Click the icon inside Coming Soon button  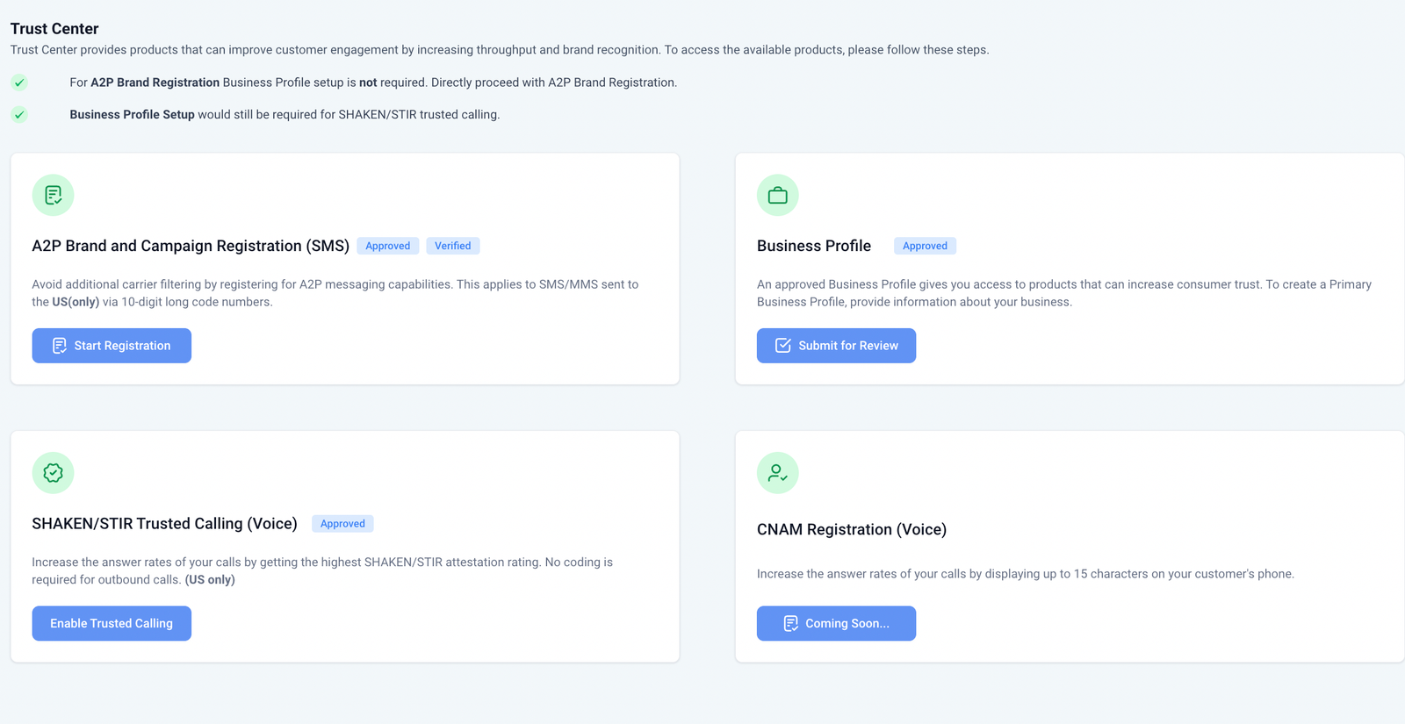[x=790, y=623]
